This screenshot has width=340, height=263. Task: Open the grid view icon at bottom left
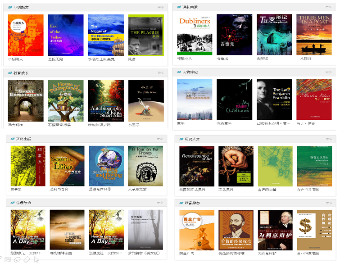pyautogui.click(x=8, y=259)
